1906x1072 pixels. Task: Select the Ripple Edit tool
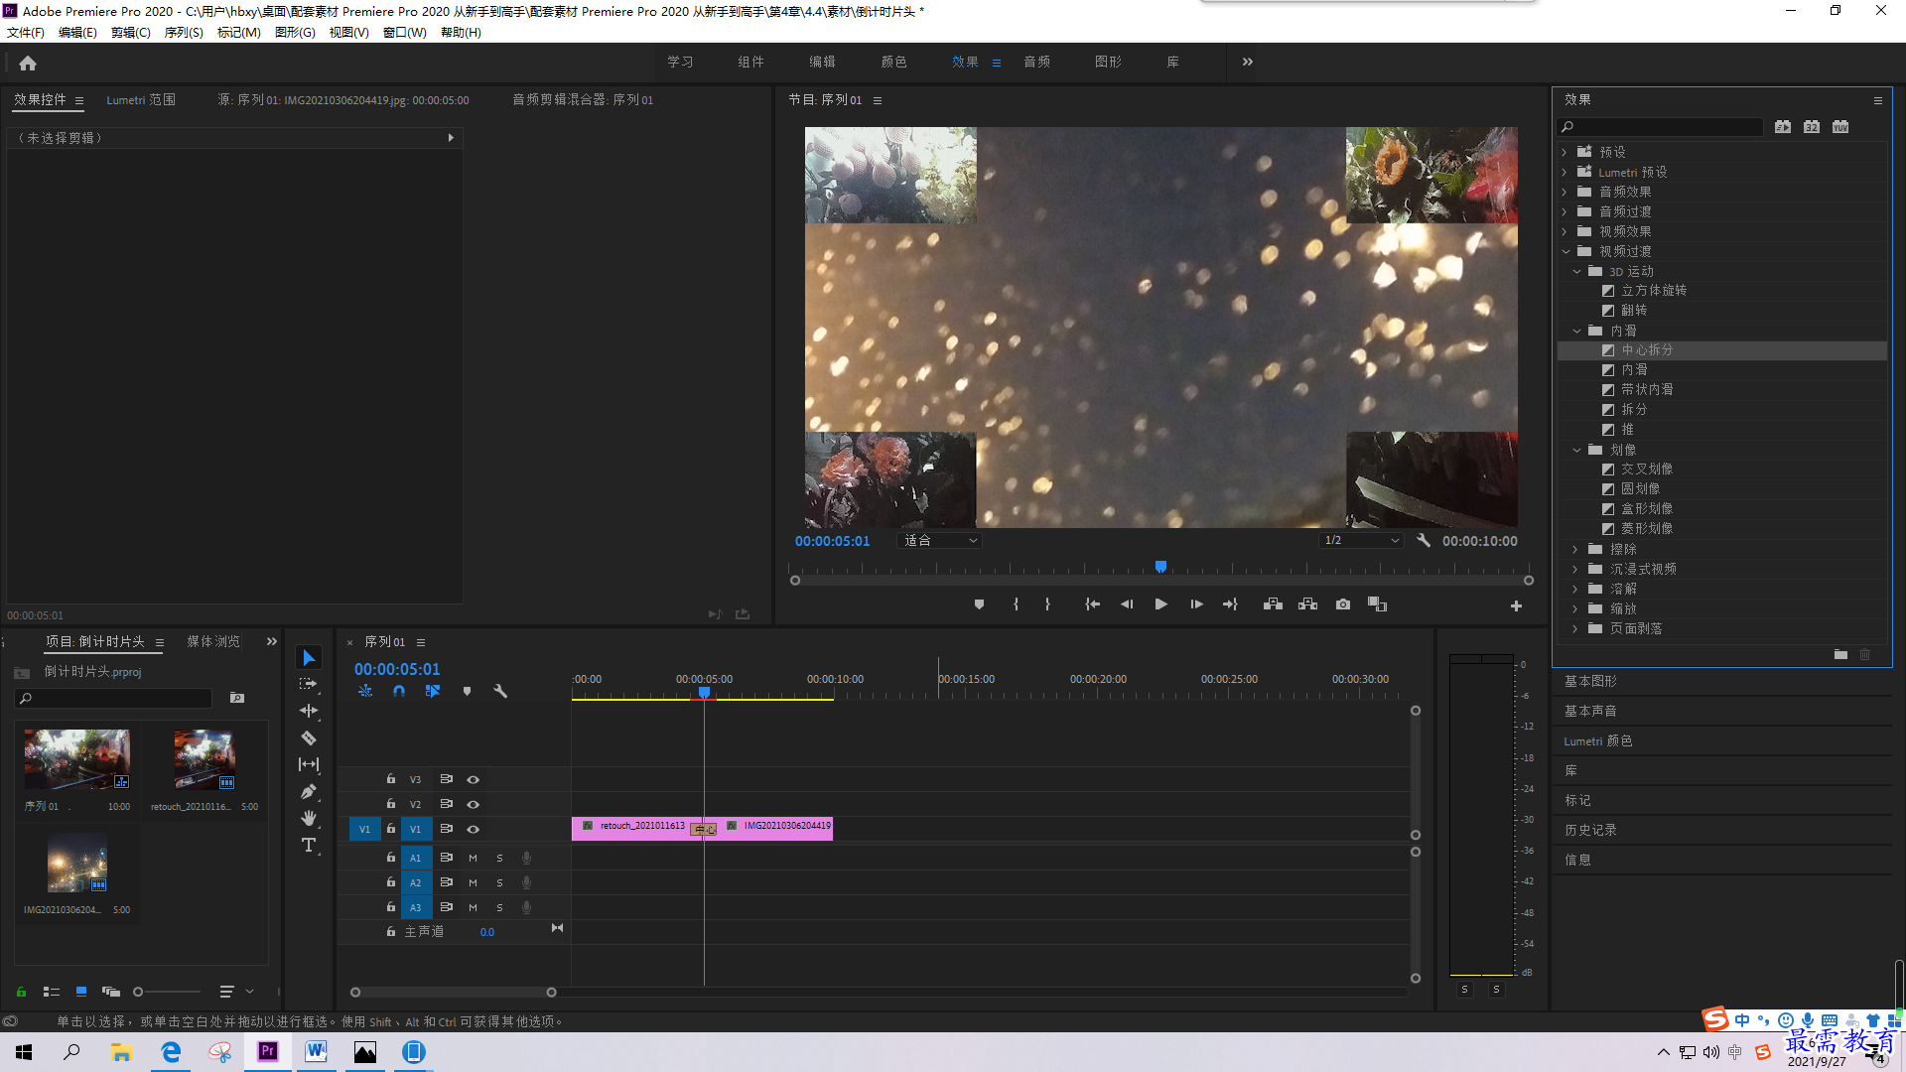point(309,711)
